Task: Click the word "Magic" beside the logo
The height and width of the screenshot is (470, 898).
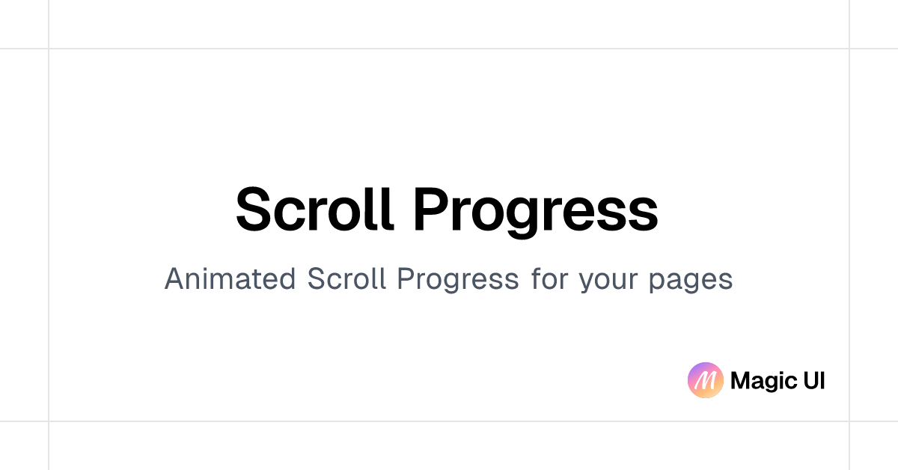Action: [x=763, y=382]
